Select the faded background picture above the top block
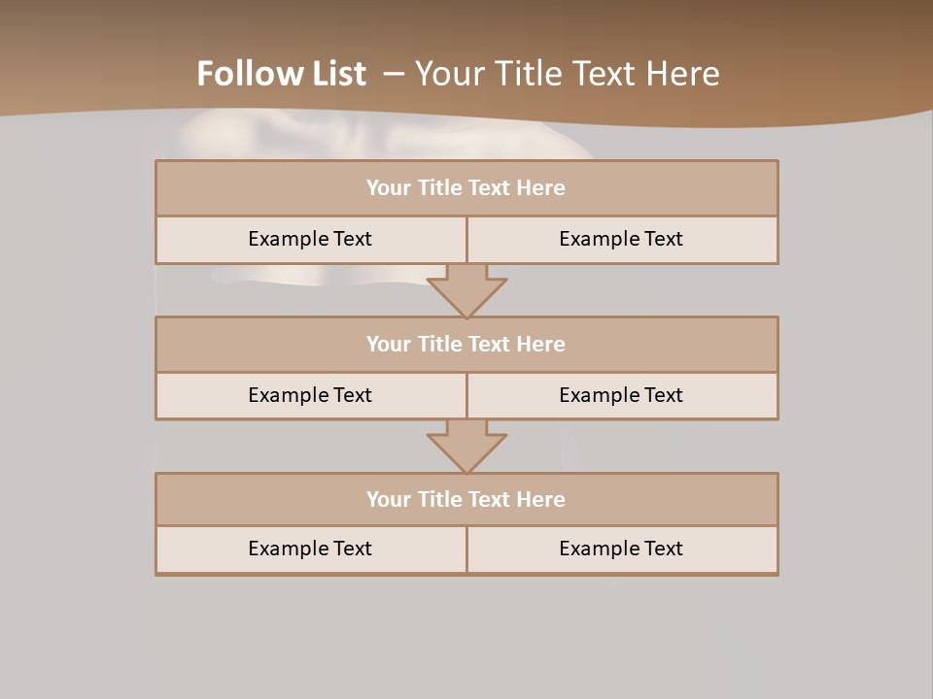933x699 pixels. [381, 137]
